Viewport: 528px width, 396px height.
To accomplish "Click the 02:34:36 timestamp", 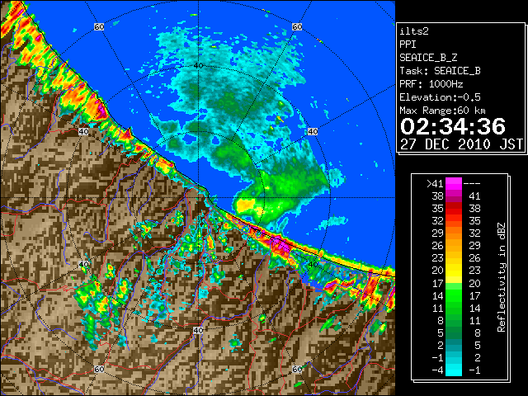I will click(453, 126).
